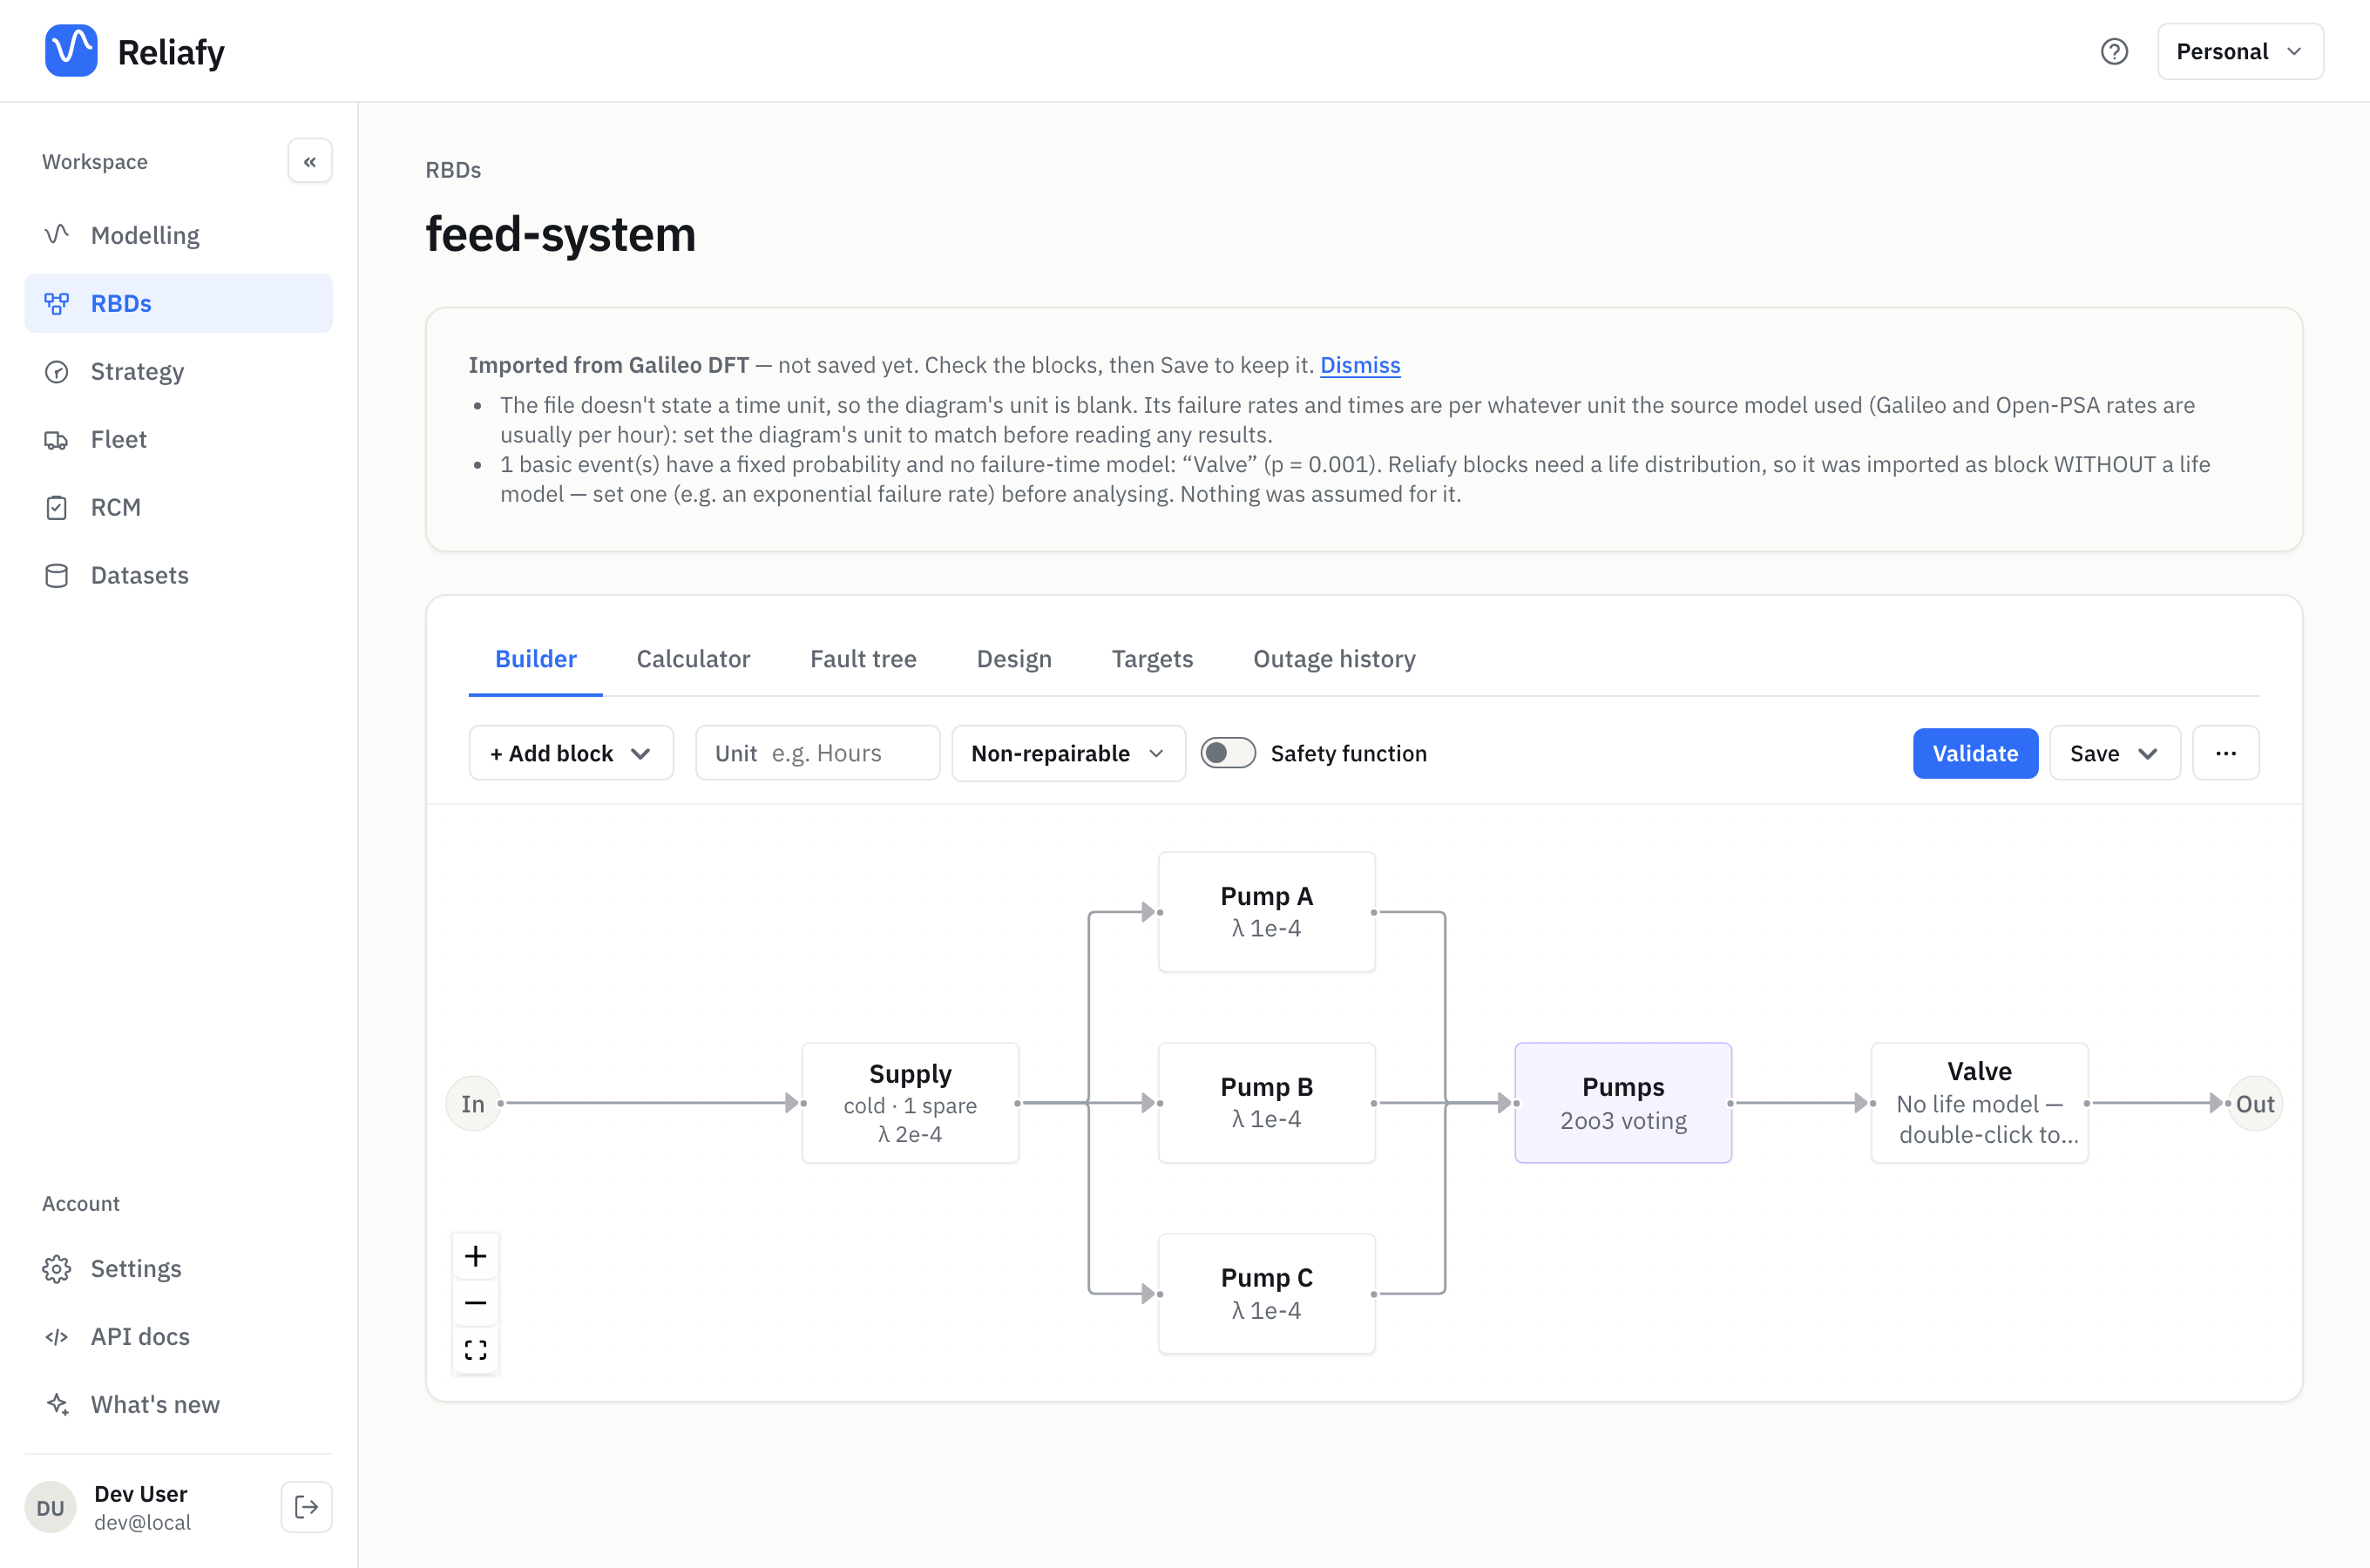Click the Unit input field

point(817,753)
